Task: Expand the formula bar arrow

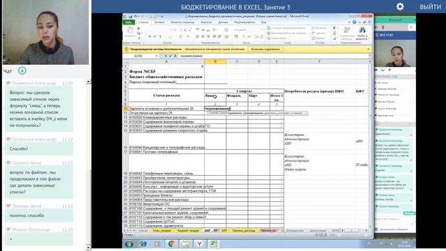Action: (370, 56)
